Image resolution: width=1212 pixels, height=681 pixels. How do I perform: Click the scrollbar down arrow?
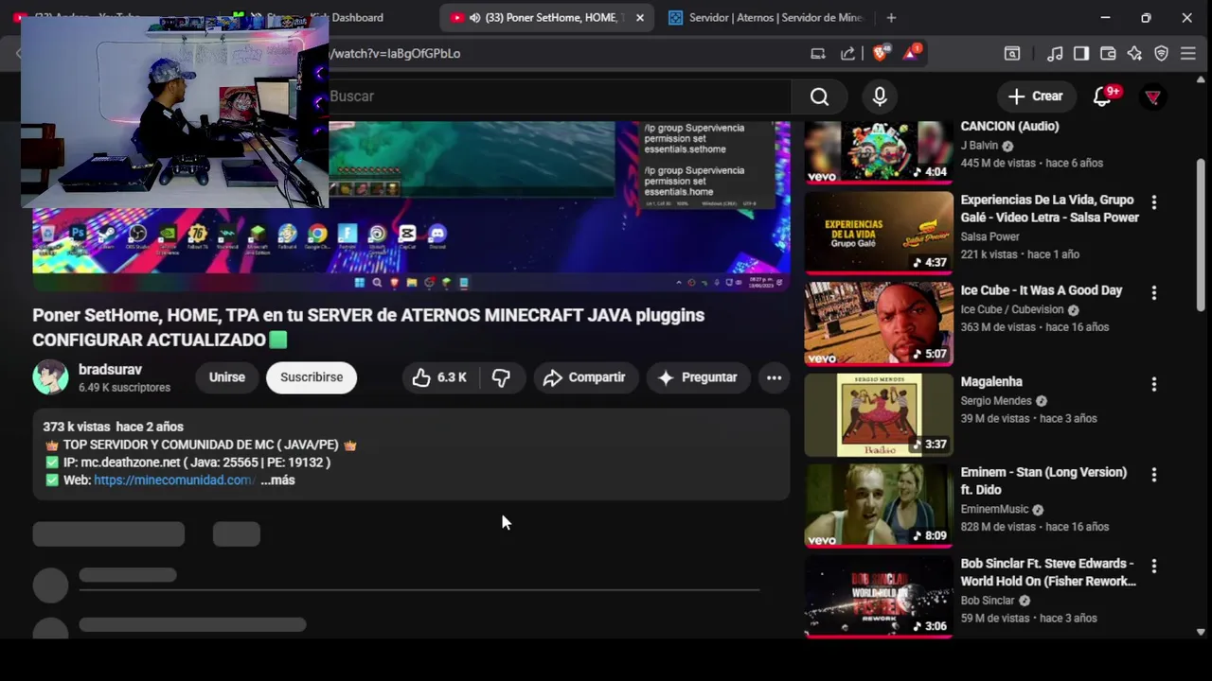1201,631
